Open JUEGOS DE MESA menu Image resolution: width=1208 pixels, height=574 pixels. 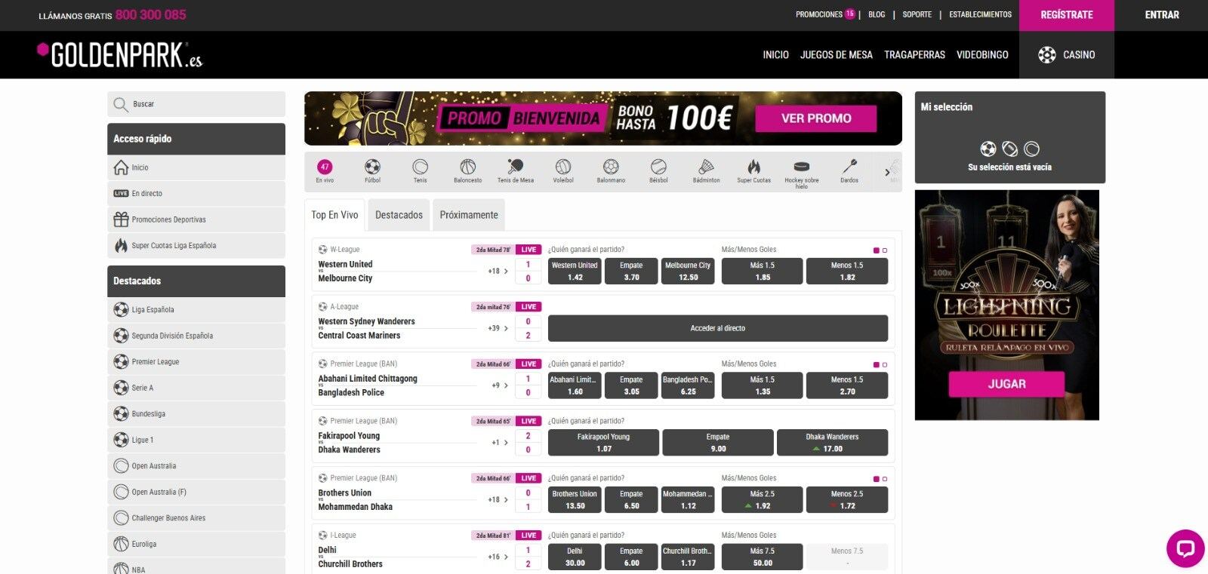click(x=836, y=54)
